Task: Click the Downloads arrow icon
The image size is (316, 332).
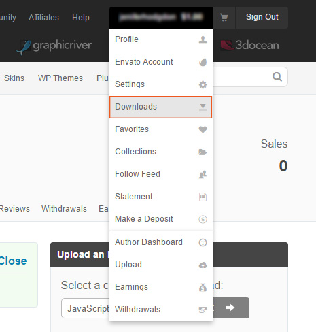Action: click(x=203, y=107)
